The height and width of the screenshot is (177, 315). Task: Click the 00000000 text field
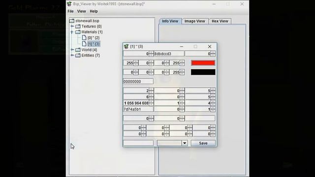(138, 82)
